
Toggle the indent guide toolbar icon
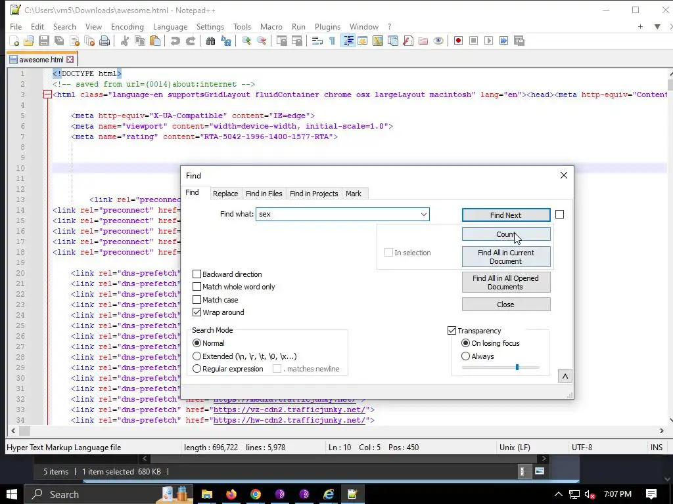click(348, 41)
